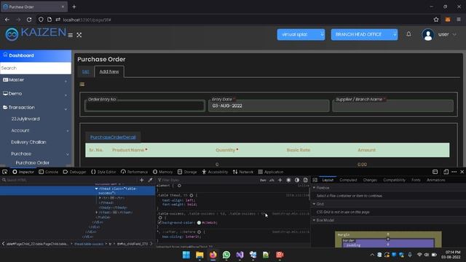Toggle print media simulation icon
This screenshot has width=466, height=262.
coord(305,180)
